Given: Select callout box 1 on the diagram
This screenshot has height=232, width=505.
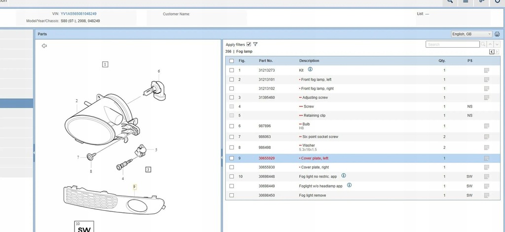Looking at the screenshot, I should (x=105, y=64).
